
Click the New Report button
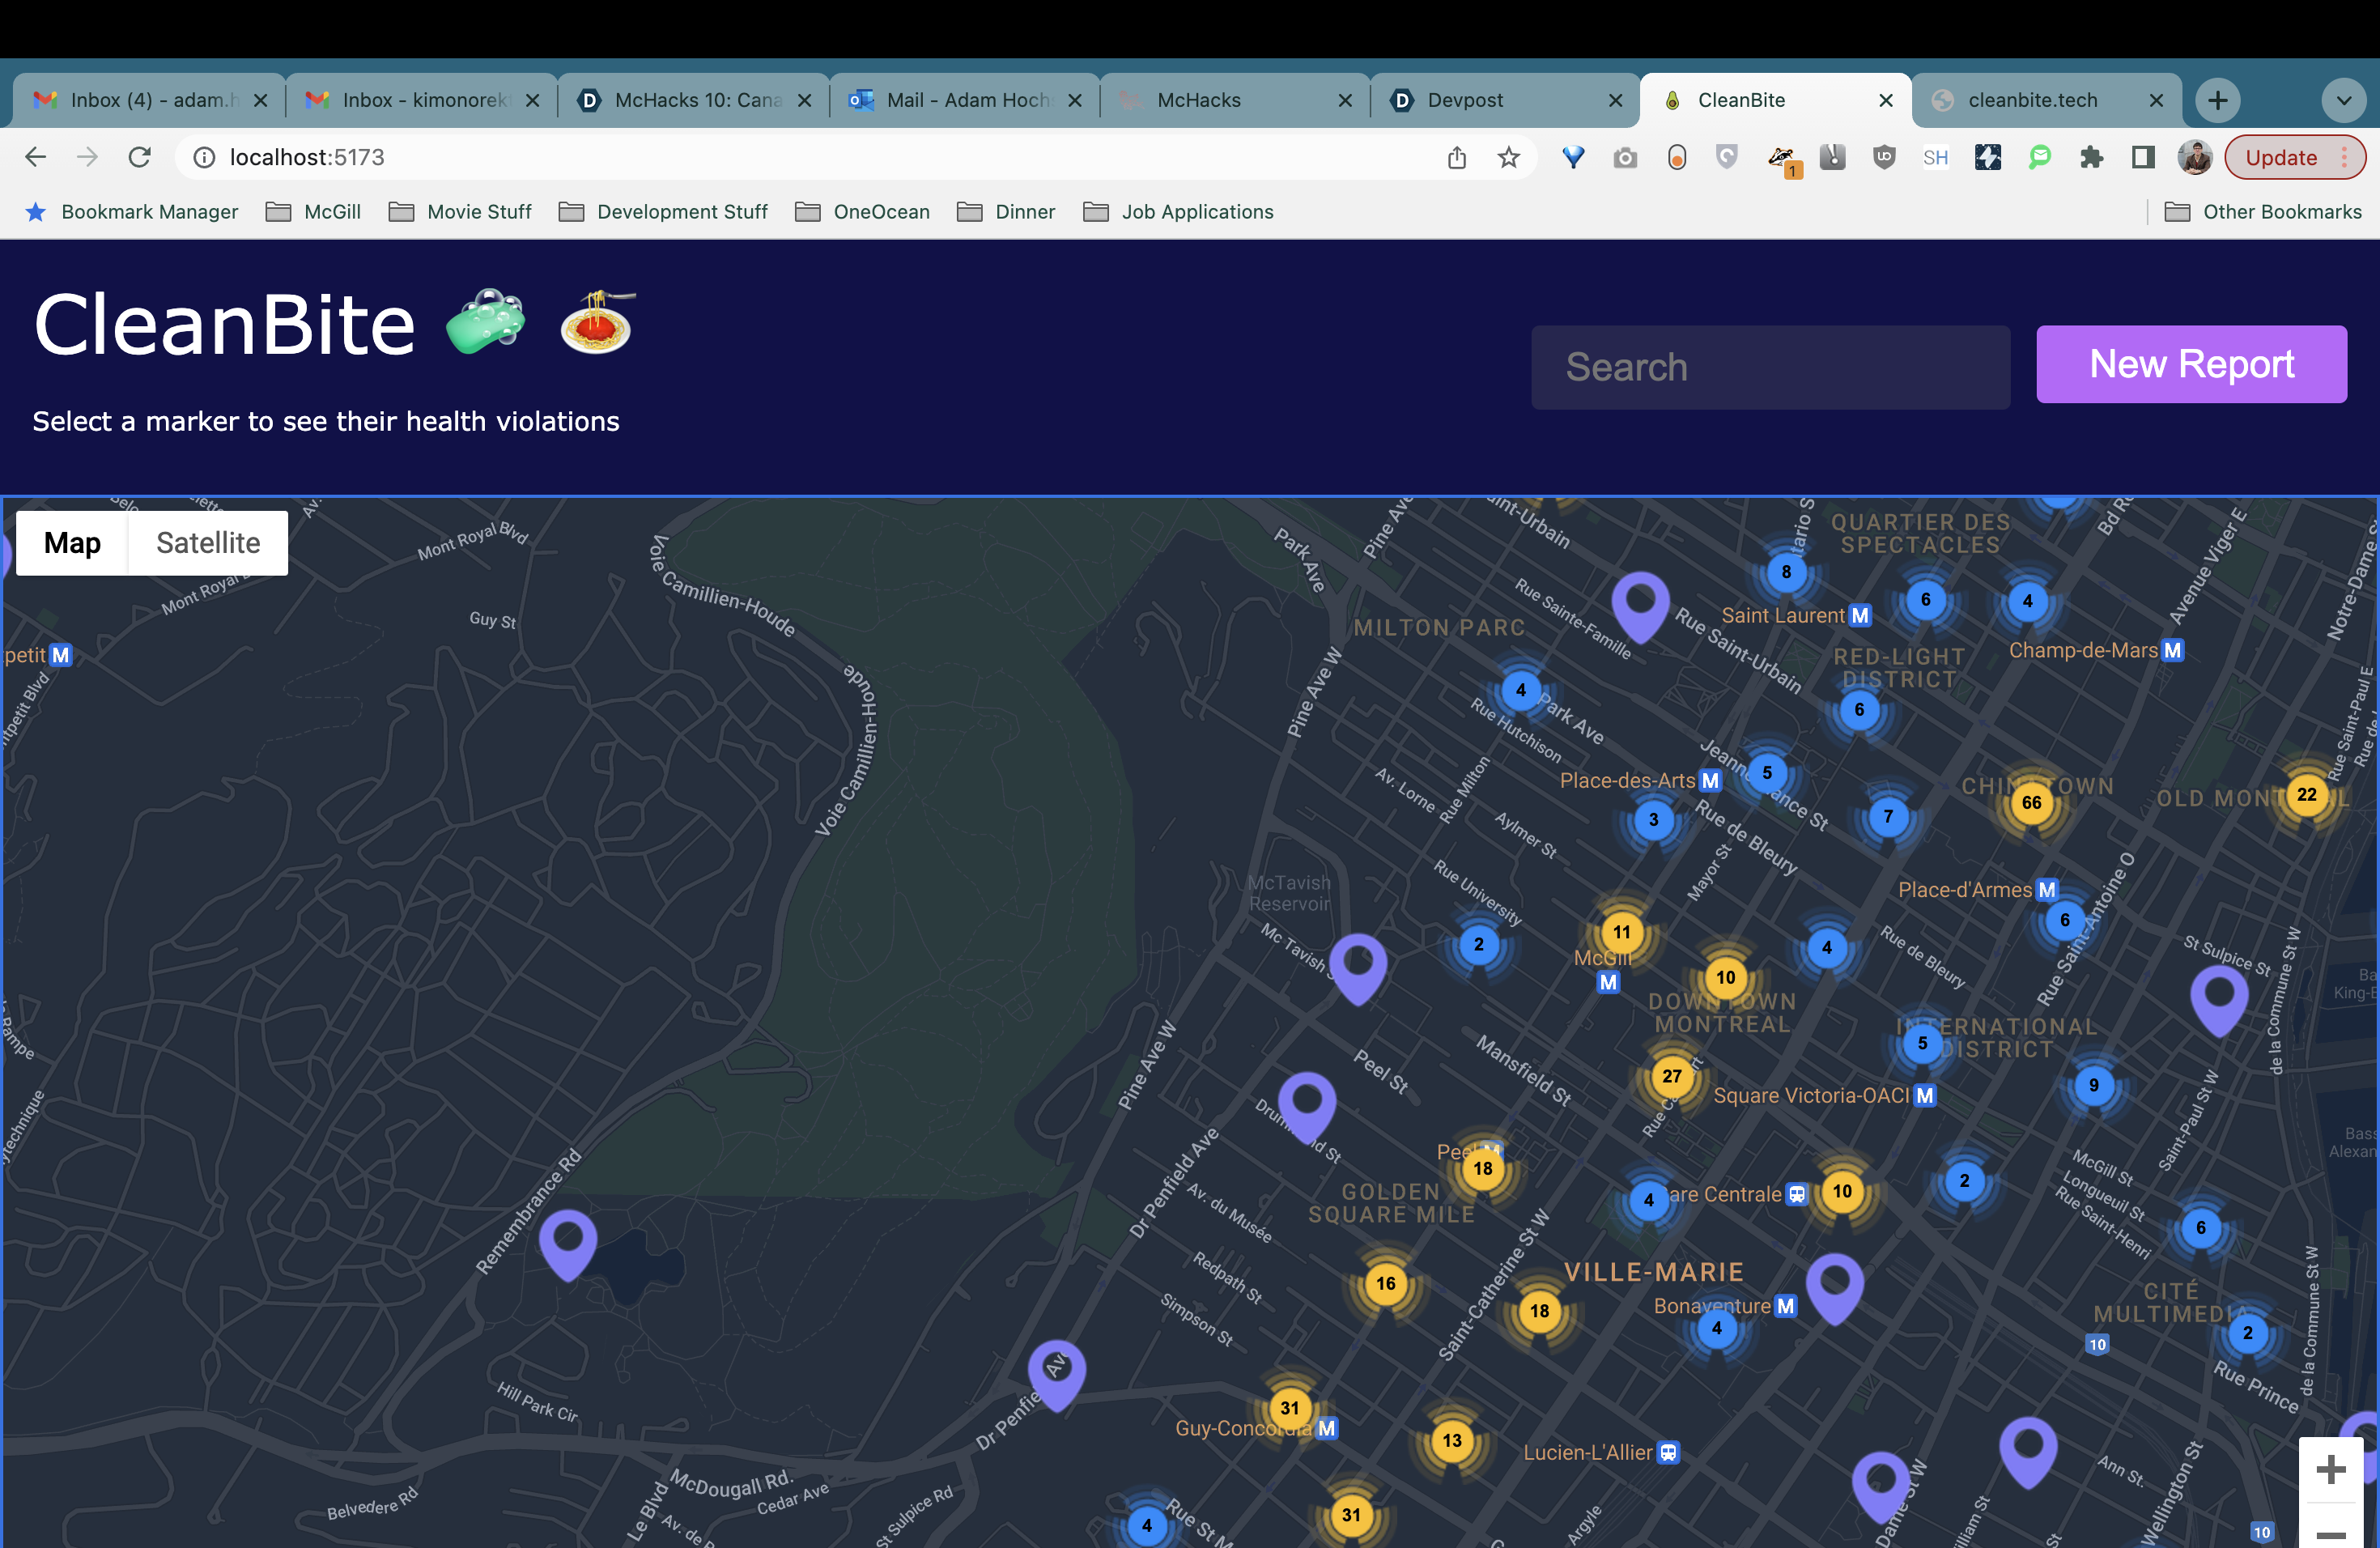tap(2191, 364)
